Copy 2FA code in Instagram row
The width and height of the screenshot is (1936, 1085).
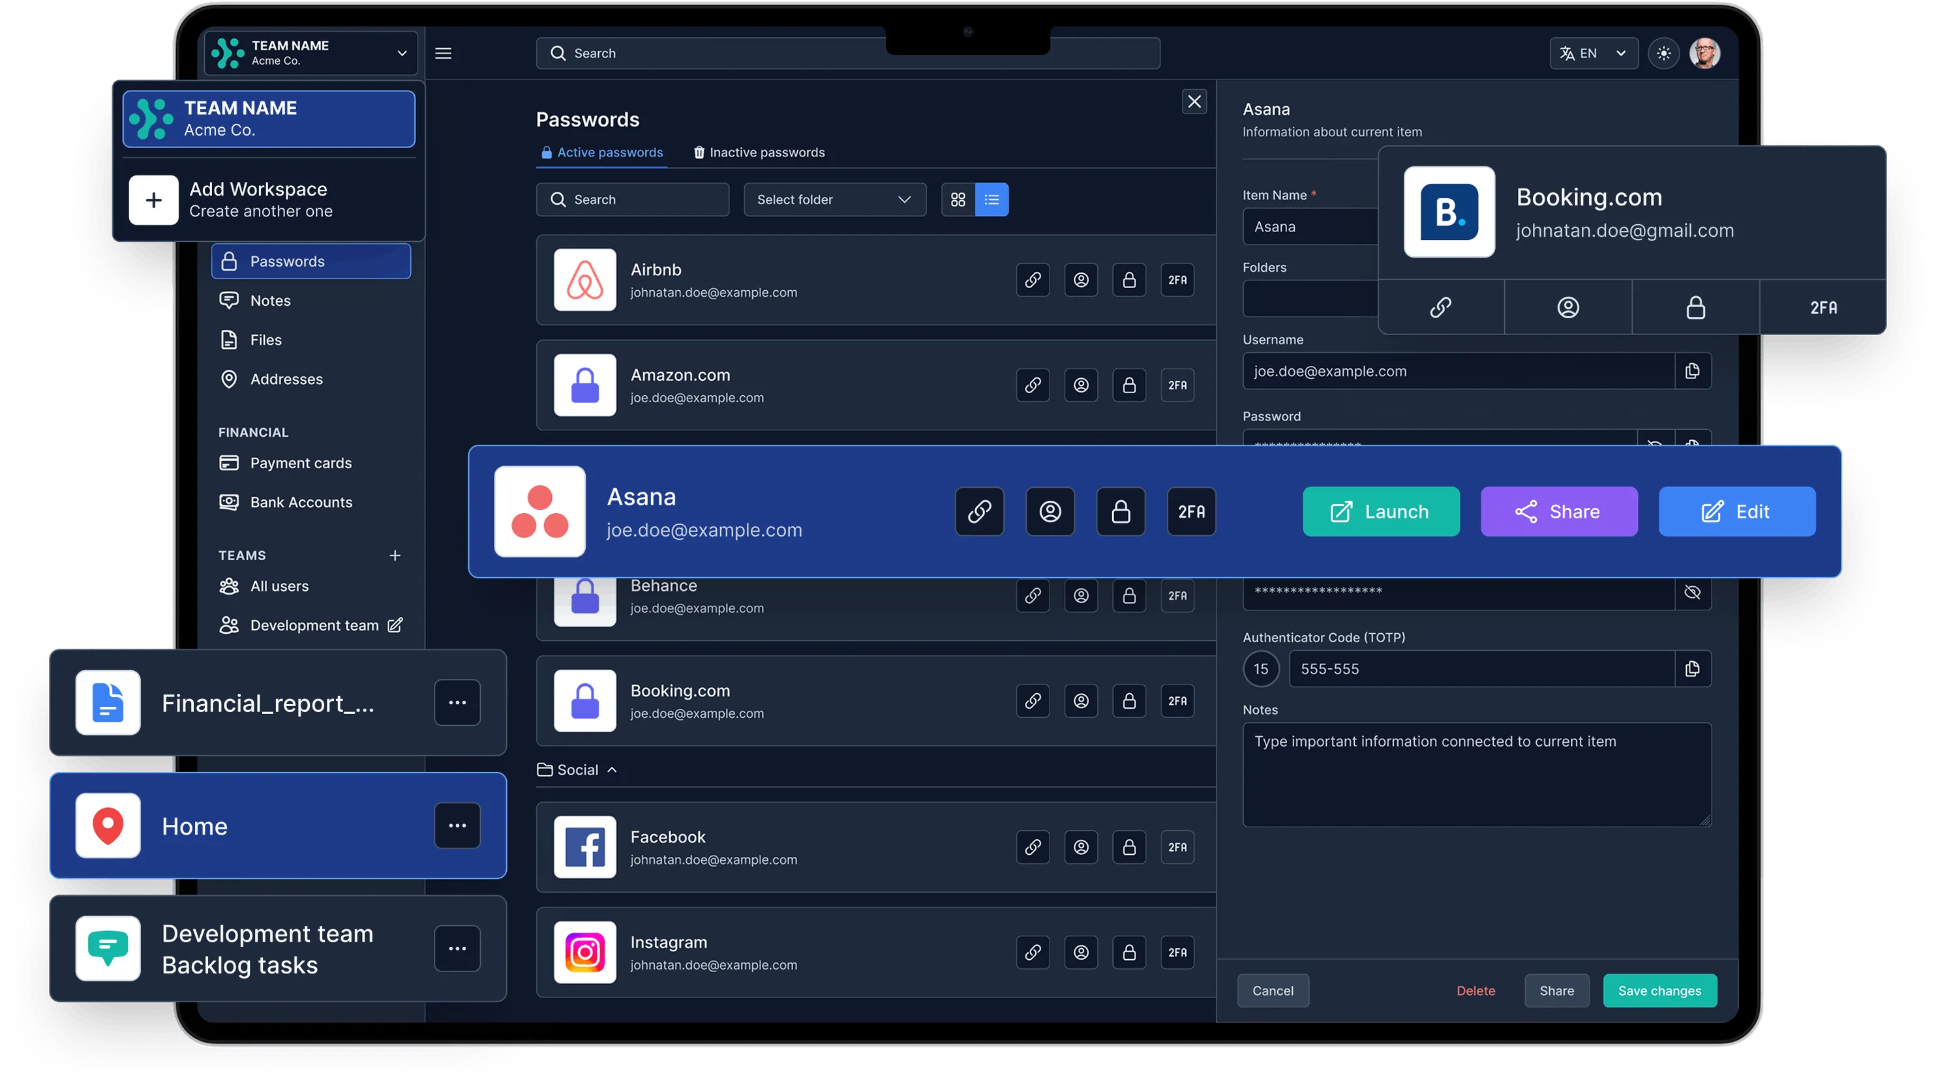coord(1177,952)
